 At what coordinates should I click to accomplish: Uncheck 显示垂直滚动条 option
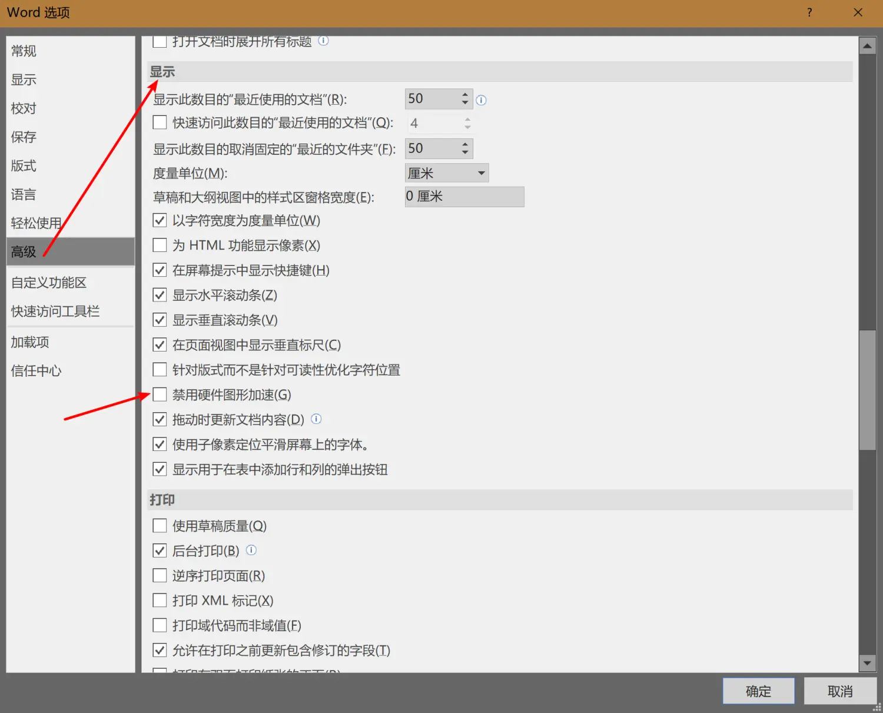[160, 320]
